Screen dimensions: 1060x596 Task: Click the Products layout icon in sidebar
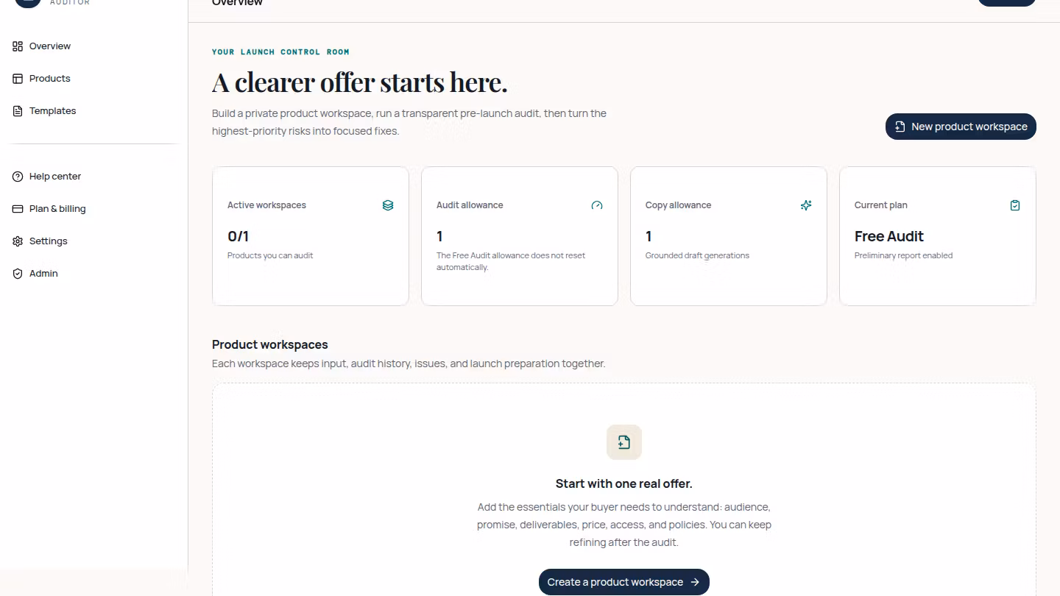click(x=18, y=79)
